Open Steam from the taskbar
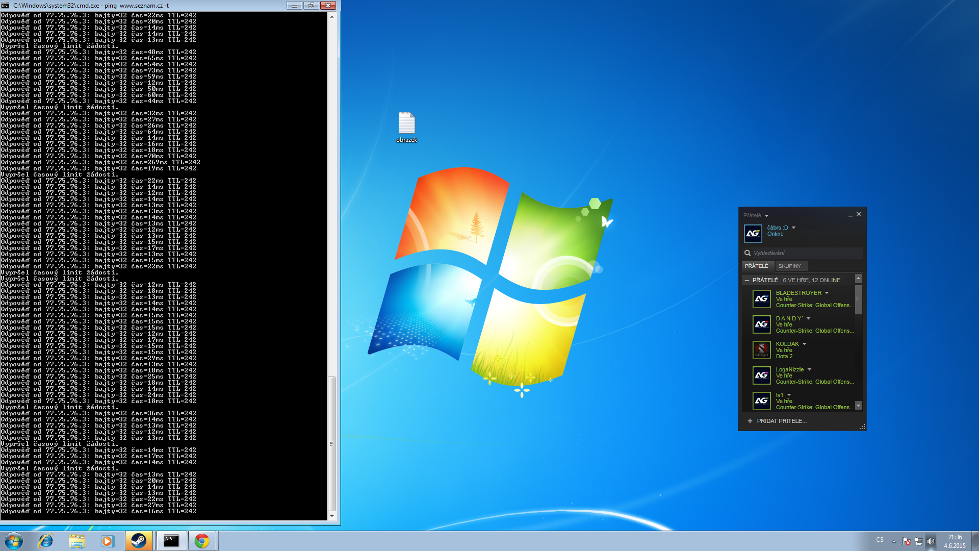The height and width of the screenshot is (551, 979). (x=139, y=541)
